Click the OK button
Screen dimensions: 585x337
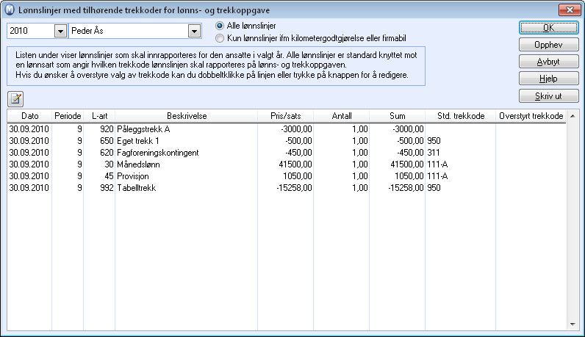(548, 28)
